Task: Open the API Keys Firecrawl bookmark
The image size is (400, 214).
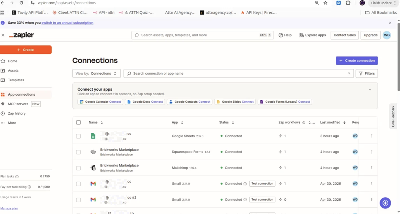Action: 259,12
